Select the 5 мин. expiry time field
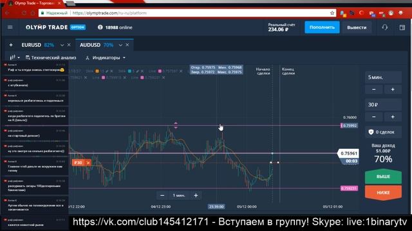412x231 pixels. 383,77
